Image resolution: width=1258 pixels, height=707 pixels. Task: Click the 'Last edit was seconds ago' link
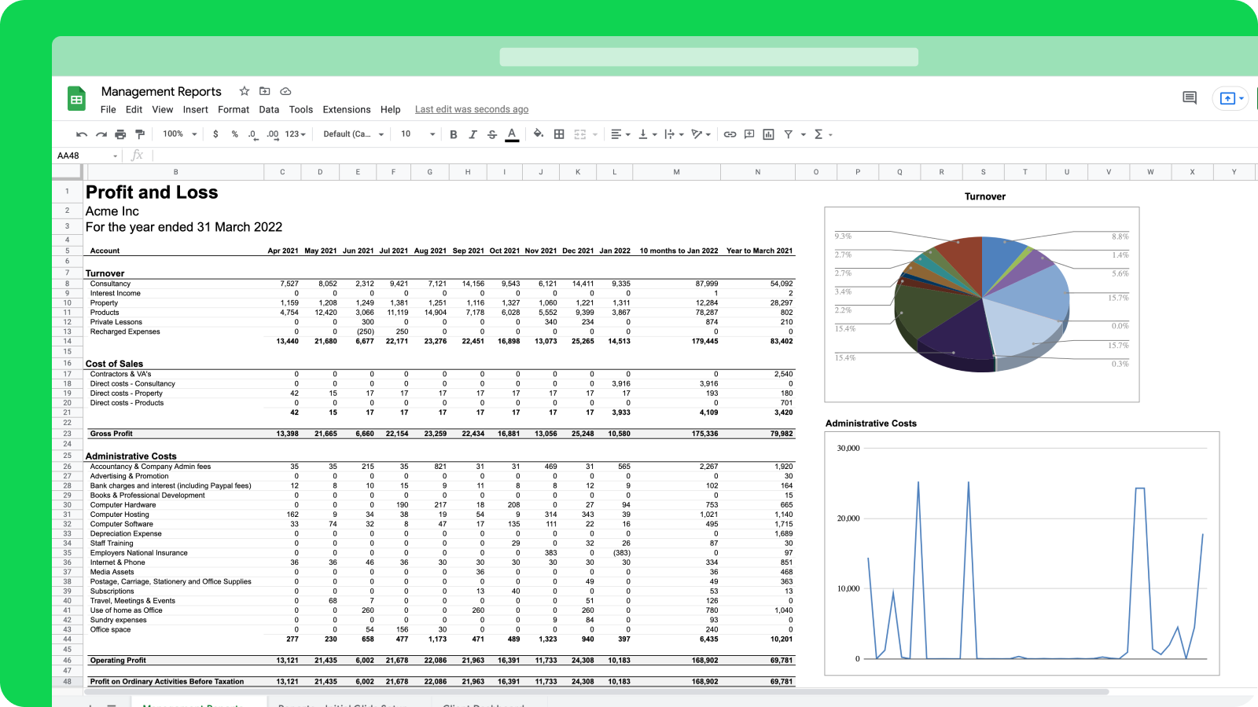472,110
